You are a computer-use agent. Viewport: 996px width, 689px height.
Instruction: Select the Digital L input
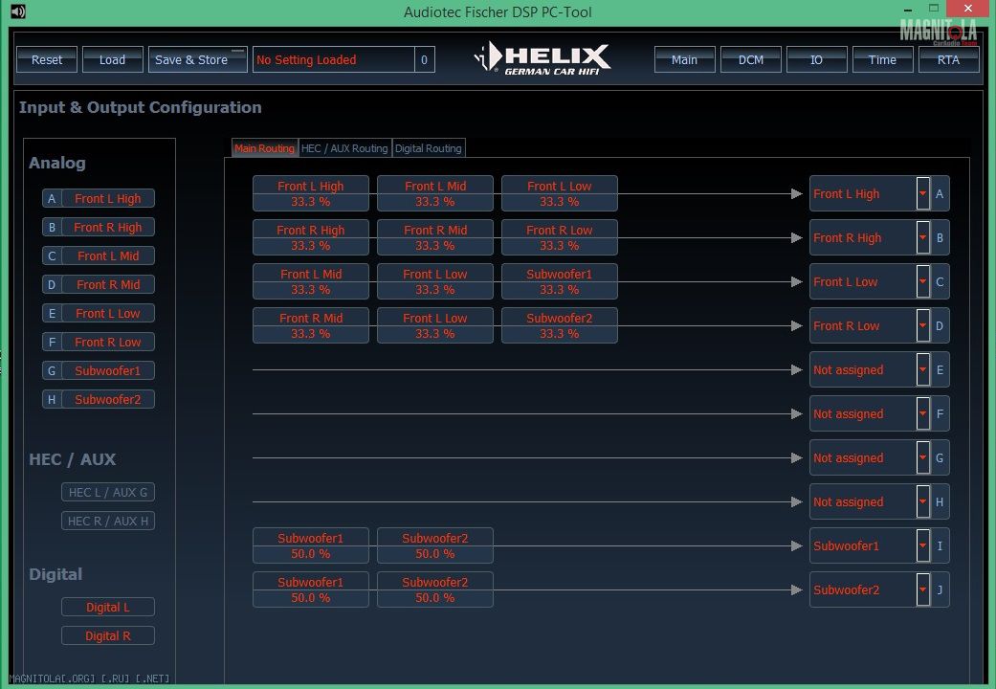[x=107, y=607]
